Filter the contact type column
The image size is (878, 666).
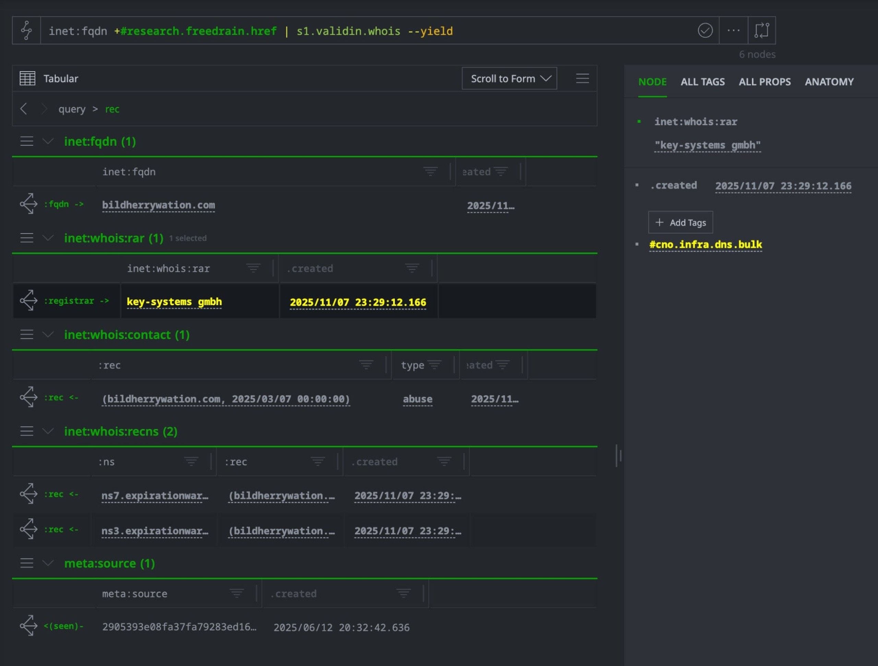(435, 365)
